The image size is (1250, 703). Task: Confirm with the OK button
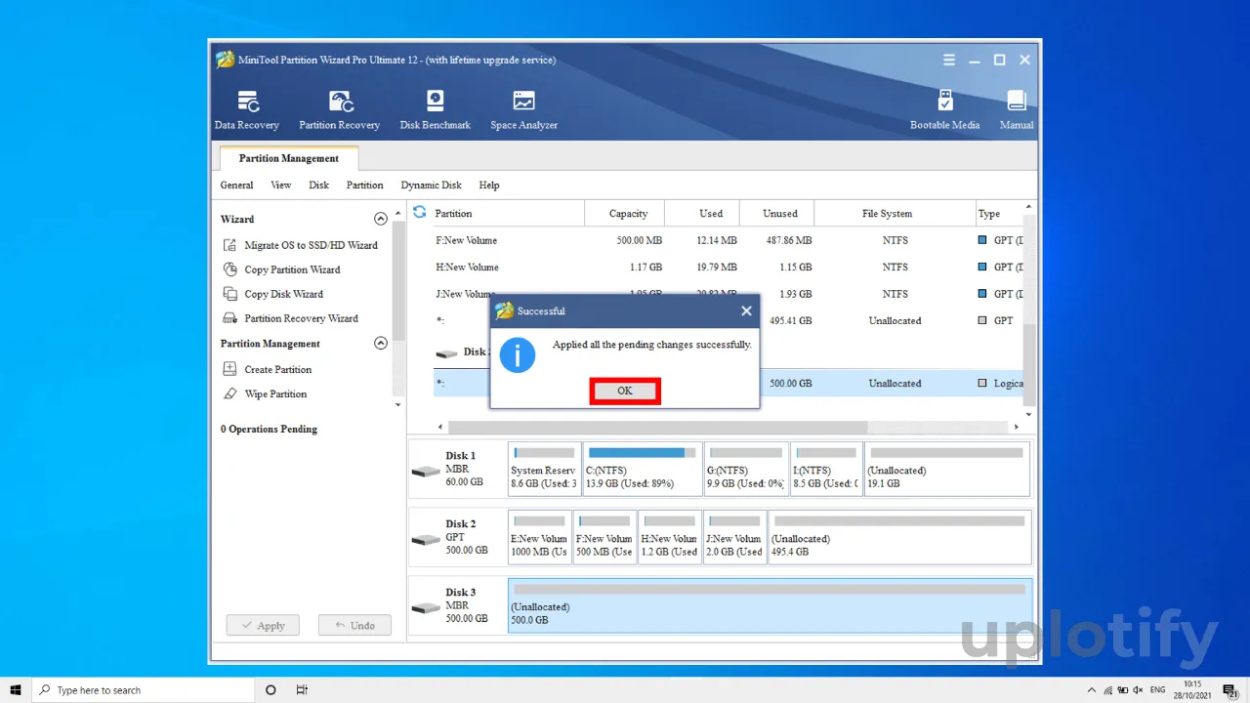click(x=625, y=391)
